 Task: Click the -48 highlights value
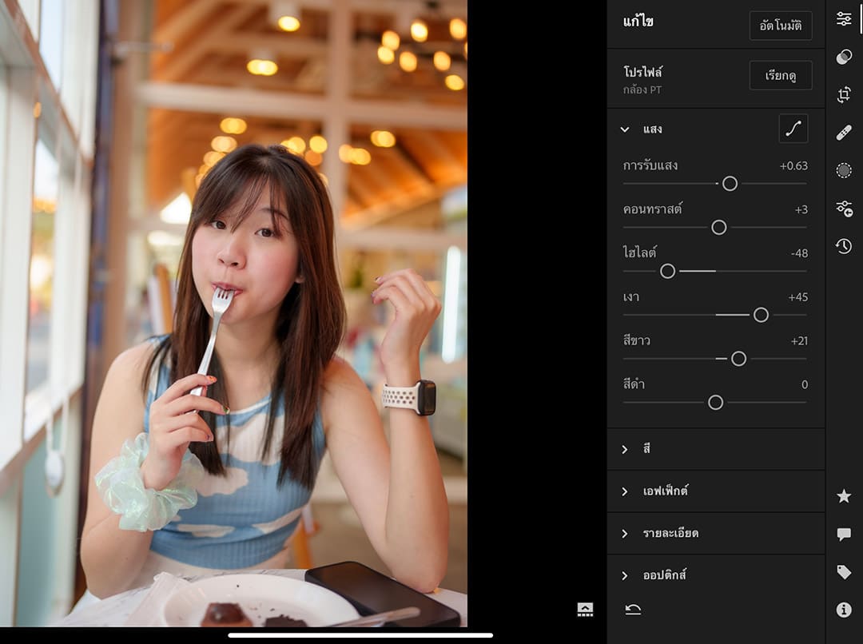point(799,253)
